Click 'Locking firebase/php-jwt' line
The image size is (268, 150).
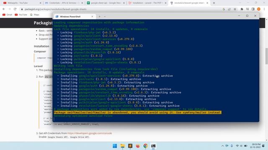tap(87, 32)
